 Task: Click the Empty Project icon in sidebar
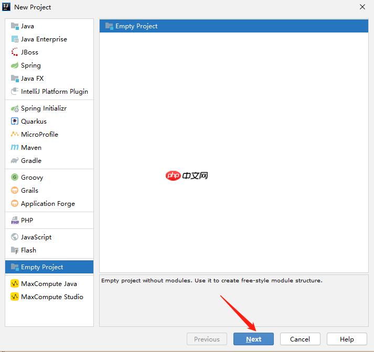(15, 267)
